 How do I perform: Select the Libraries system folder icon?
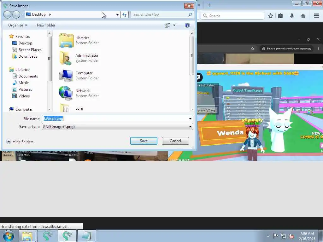tap(66, 40)
